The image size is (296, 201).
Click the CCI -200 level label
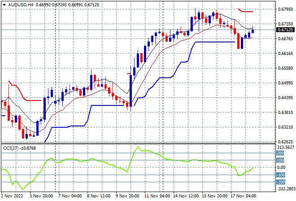point(281,182)
